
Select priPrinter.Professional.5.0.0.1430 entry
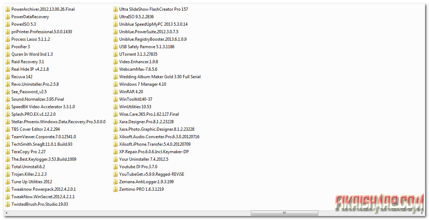[x=42, y=32]
